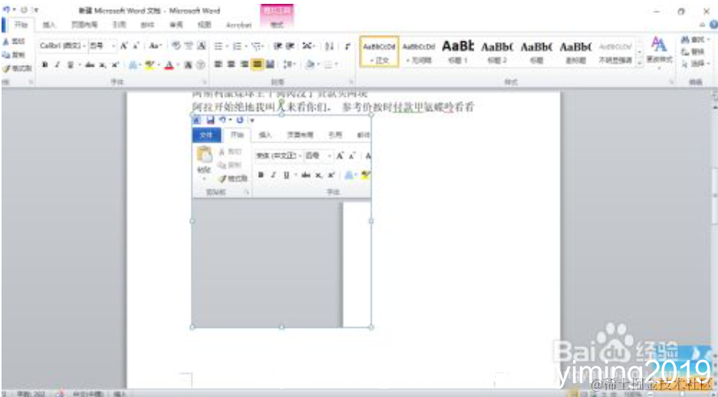Click the word count in status bar

point(30,393)
